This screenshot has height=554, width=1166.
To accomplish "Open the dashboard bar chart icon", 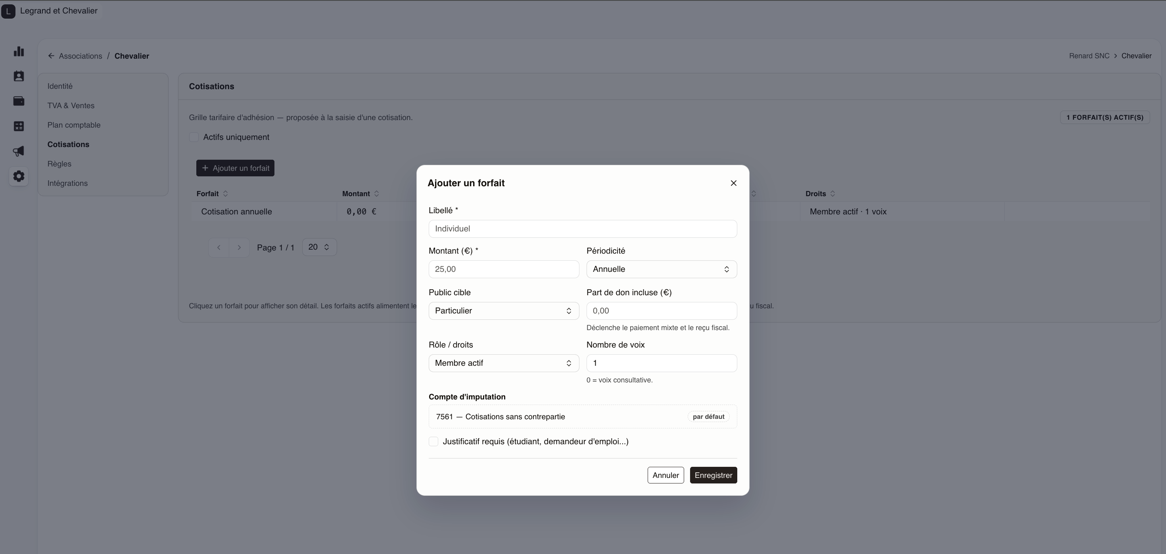I will [19, 52].
